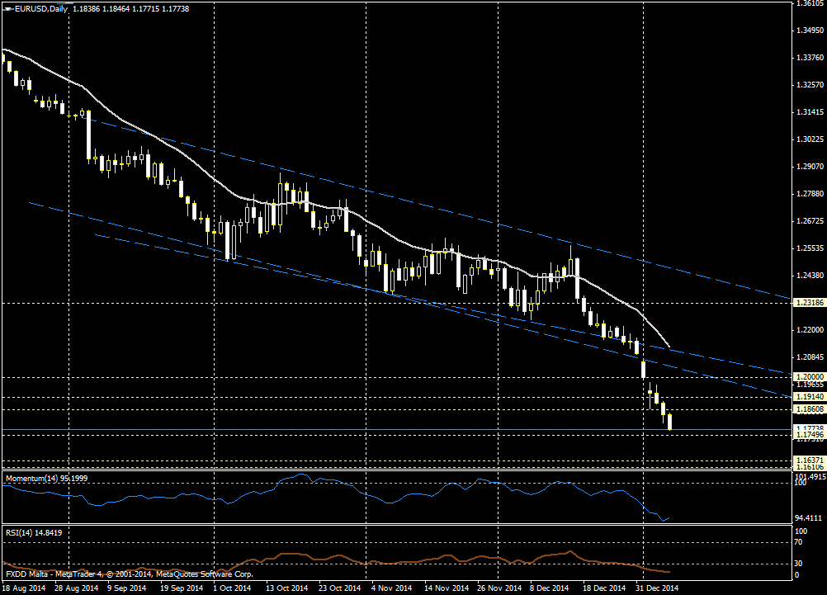Click the RSI(14) indicator label

coord(33,533)
